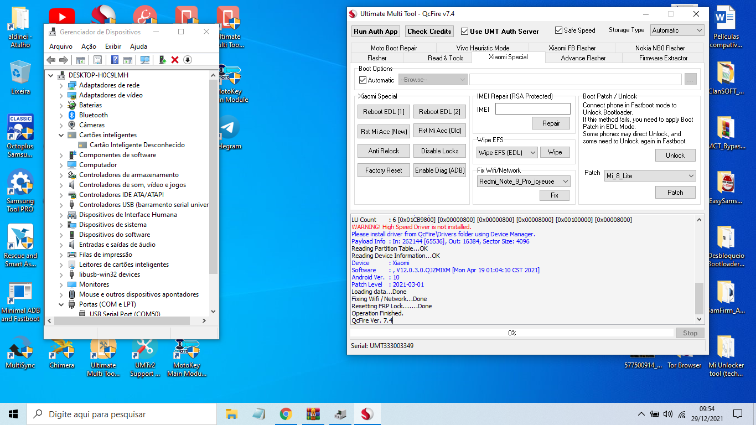
Task: Expand Adaptadores de rede tree node
Action: [x=61, y=85]
